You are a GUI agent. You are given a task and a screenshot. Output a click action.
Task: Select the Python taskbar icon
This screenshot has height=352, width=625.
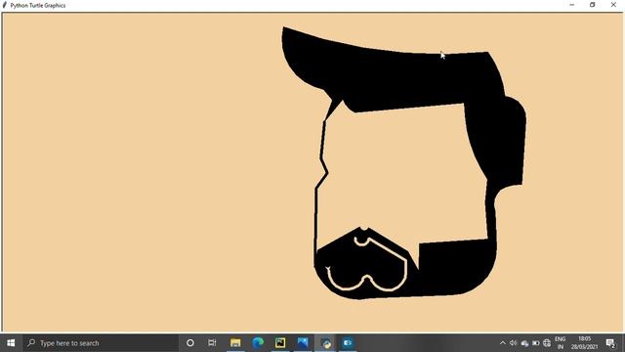pyautogui.click(x=325, y=343)
